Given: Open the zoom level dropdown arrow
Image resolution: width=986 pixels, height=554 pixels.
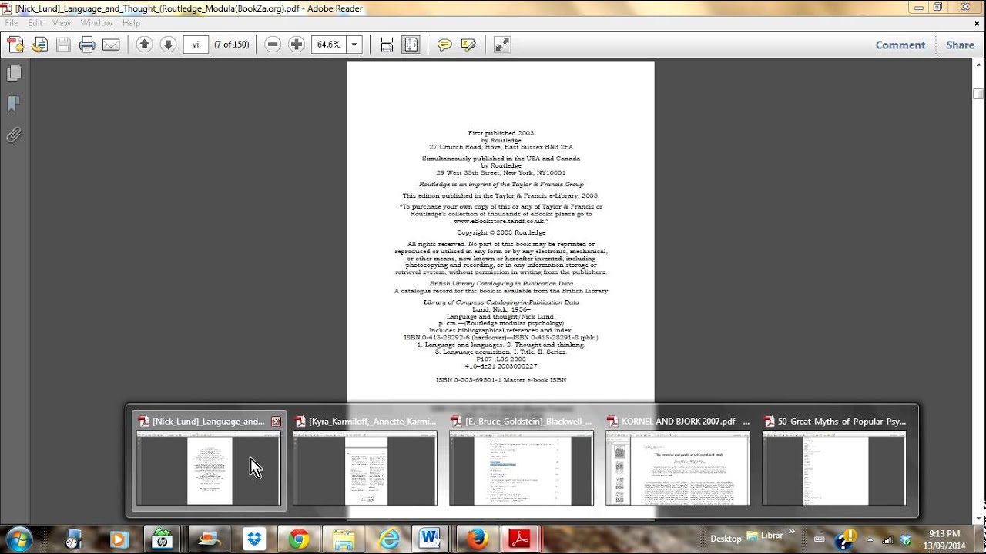Looking at the screenshot, I should click(354, 45).
